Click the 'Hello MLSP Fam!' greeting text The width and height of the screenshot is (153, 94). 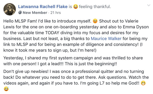(20, 21)
